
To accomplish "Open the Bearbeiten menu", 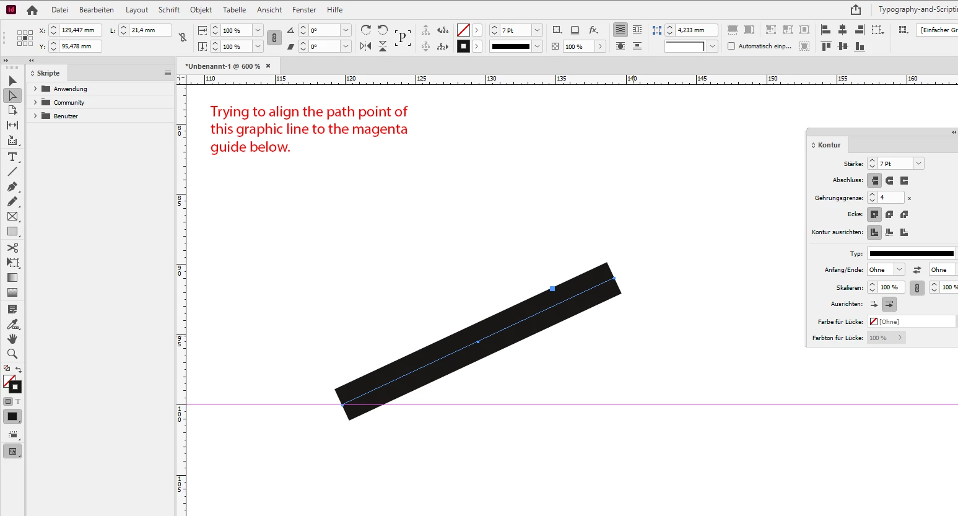I will tap(97, 10).
